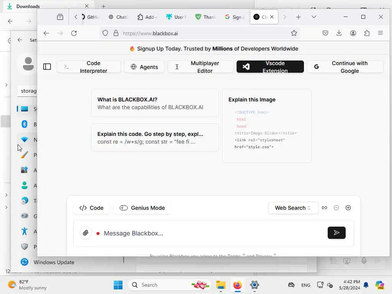Click the Settings window search field
Screen dimensions: 392x294
[x=27, y=91]
